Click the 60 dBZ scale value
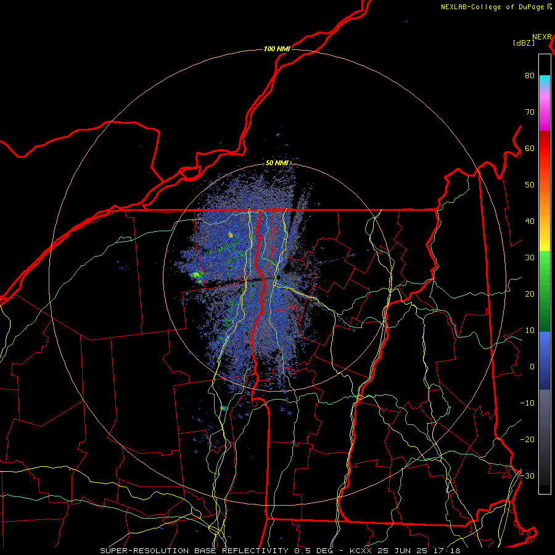 pos(530,149)
